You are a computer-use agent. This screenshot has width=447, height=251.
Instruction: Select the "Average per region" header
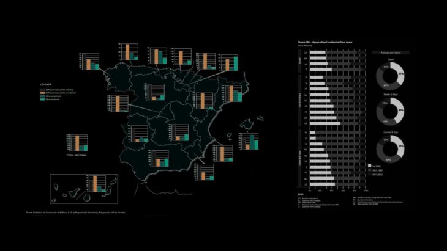(x=391, y=53)
